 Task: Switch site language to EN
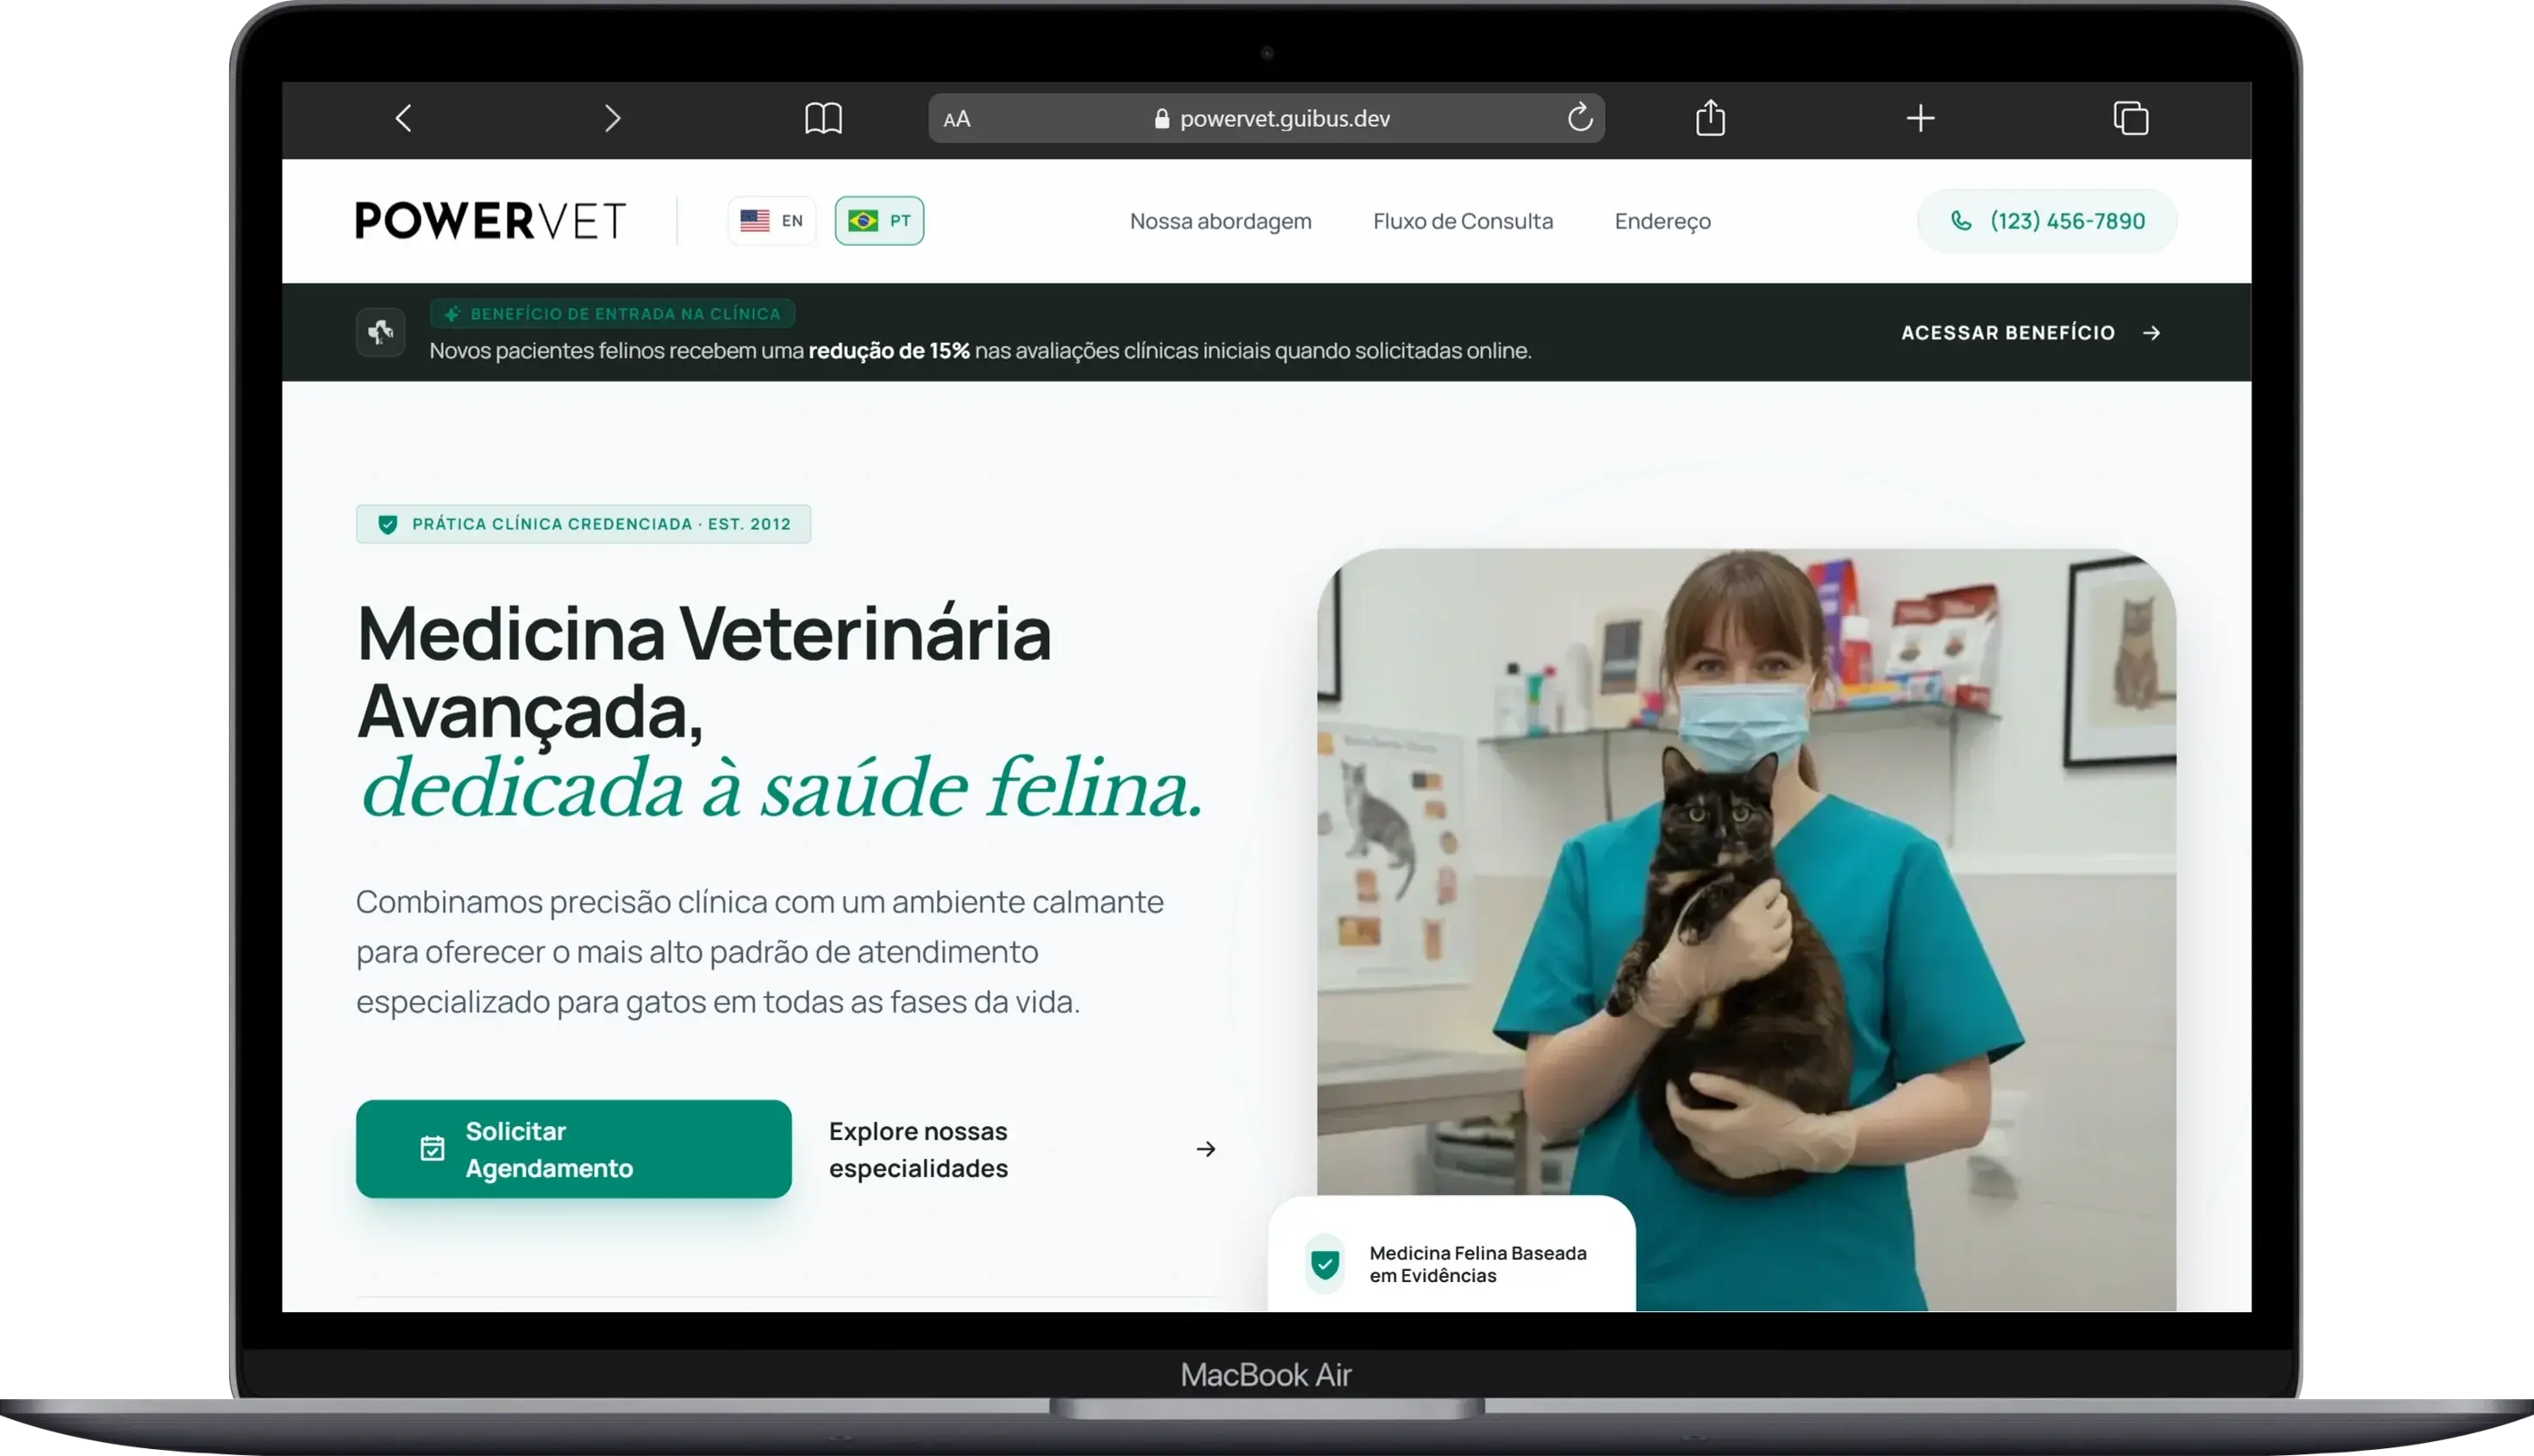tap(771, 220)
